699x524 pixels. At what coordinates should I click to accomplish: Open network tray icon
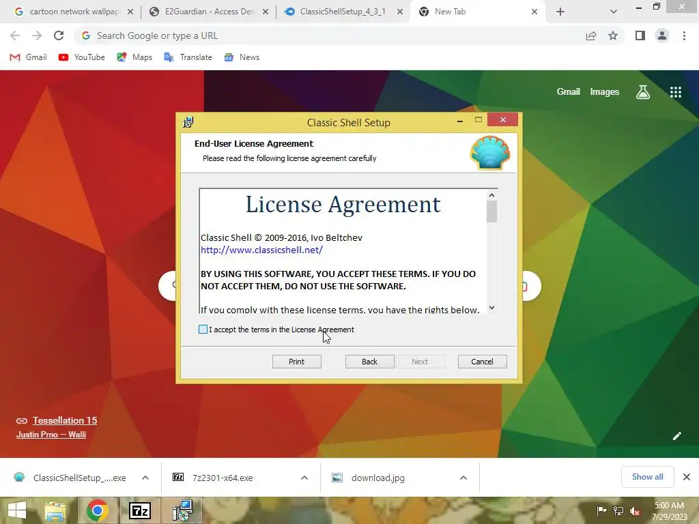(x=618, y=510)
